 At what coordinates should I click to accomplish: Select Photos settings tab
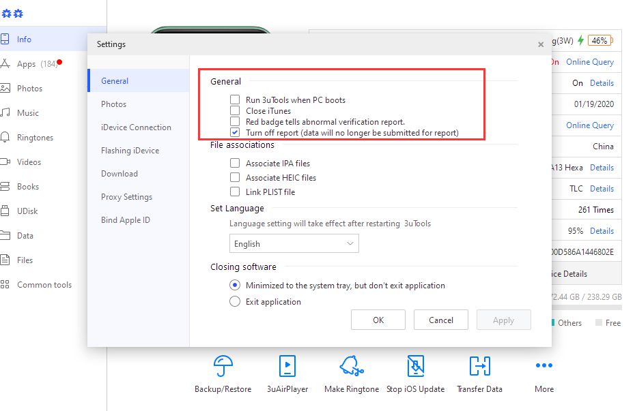tap(139, 104)
